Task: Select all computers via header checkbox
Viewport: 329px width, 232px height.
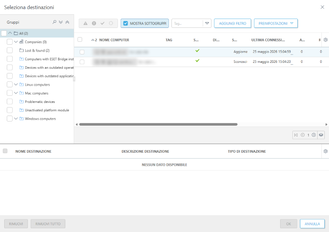Action: (x=80, y=40)
